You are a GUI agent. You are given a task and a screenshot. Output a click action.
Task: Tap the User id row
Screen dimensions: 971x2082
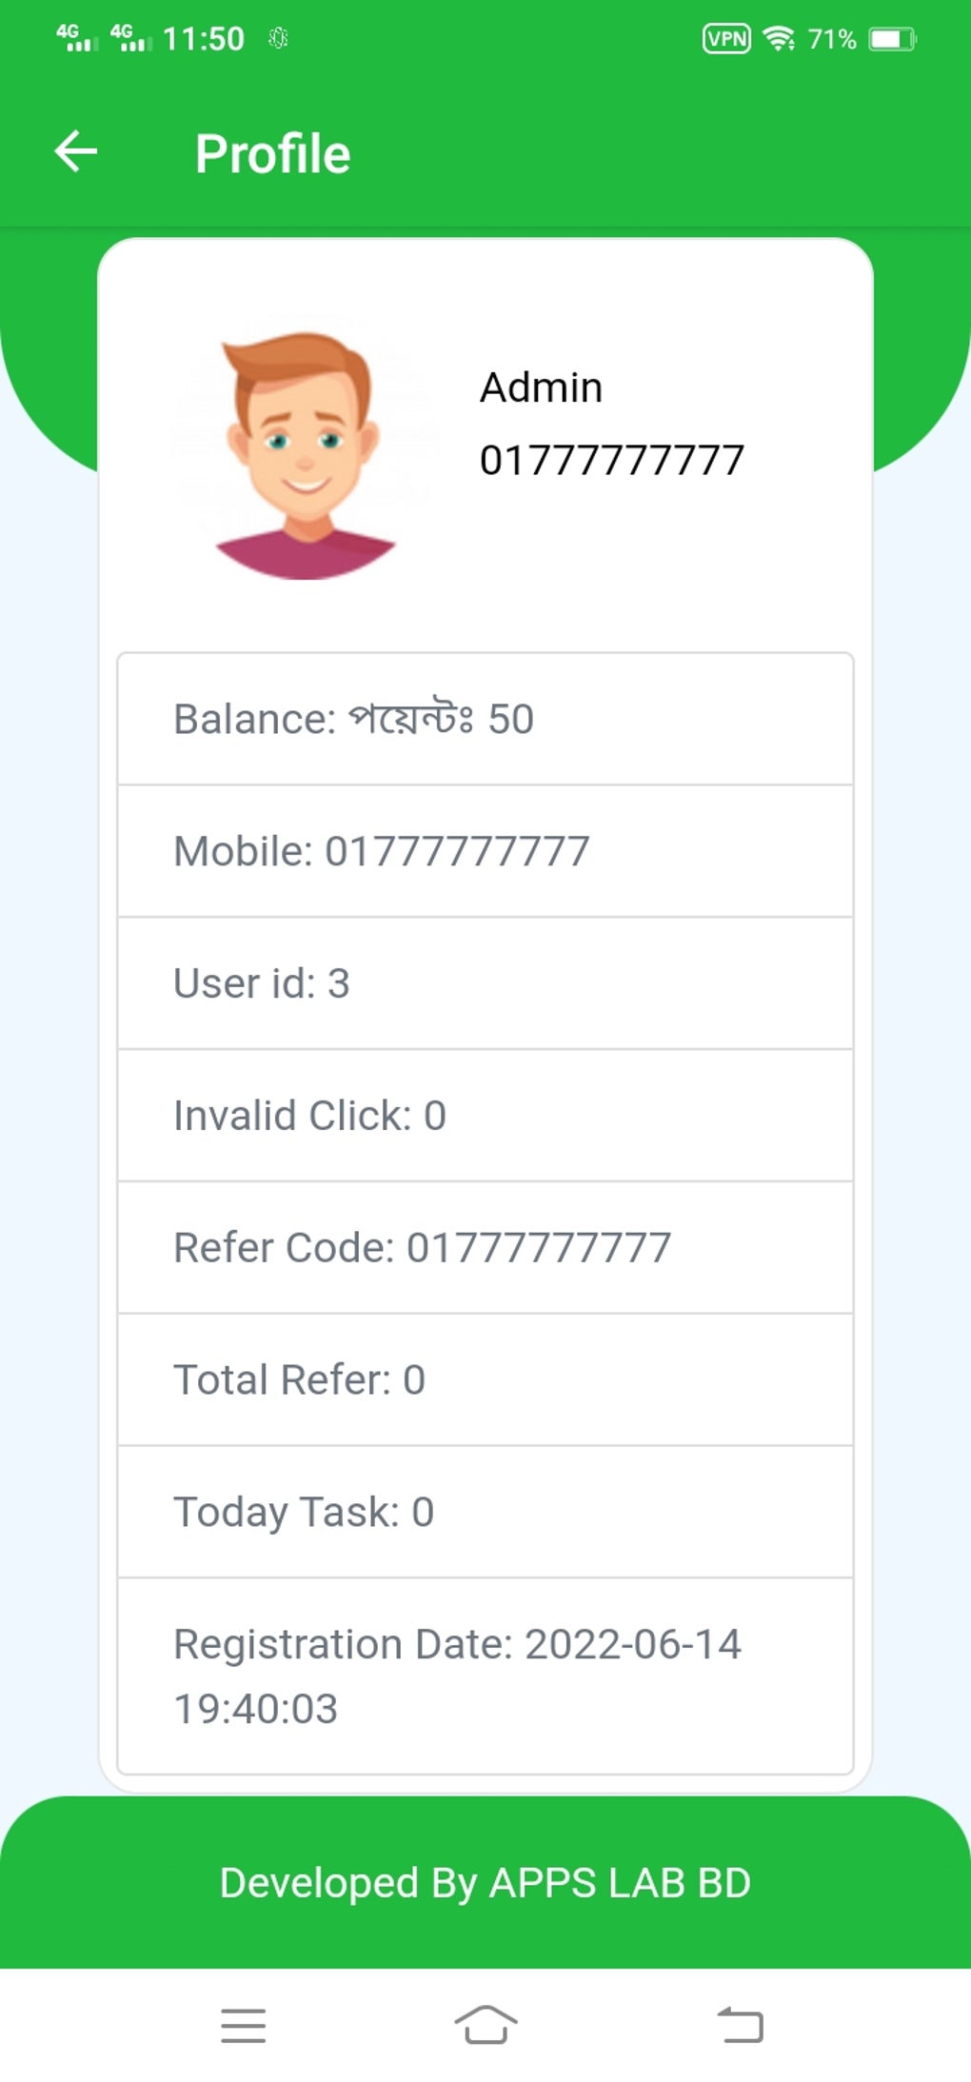pyautogui.click(x=485, y=983)
